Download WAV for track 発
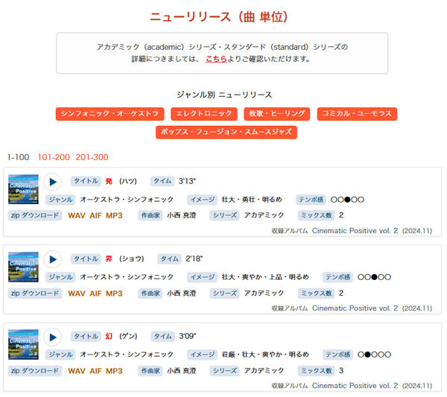 click(x=76, y=215)
